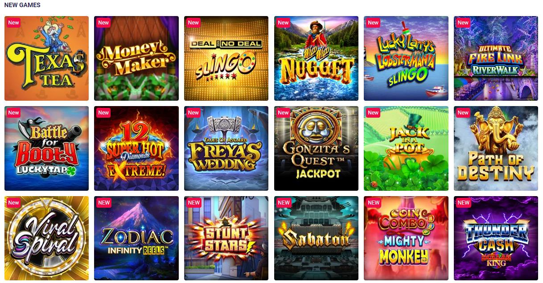Select the Viral Spiral game tile
Screen dimensions: 543x283
[x=46, y=238]
